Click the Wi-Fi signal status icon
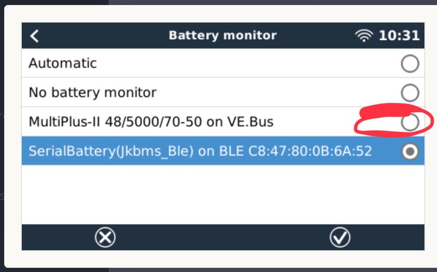The image size is (437, 272). (363, 36)
